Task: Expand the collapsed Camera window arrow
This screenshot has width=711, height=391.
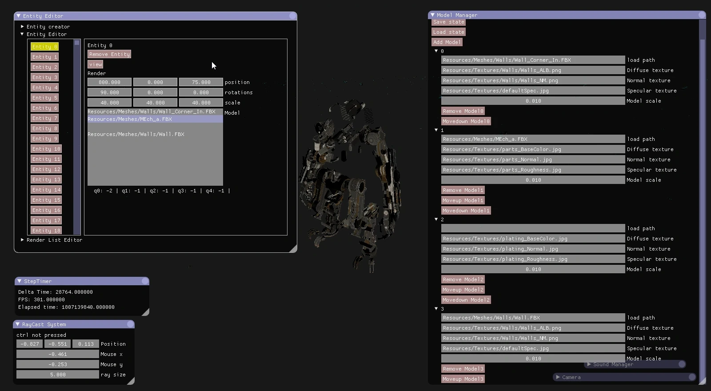Action: tap(558, 377)
